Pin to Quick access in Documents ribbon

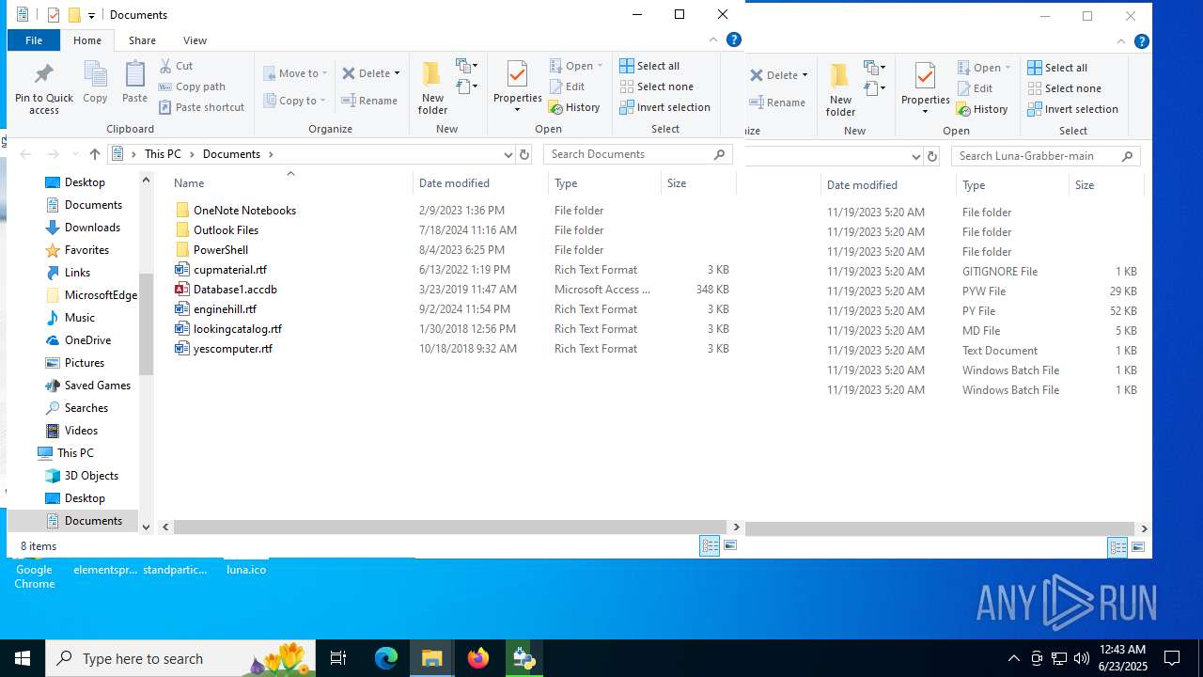click(43, 88)
